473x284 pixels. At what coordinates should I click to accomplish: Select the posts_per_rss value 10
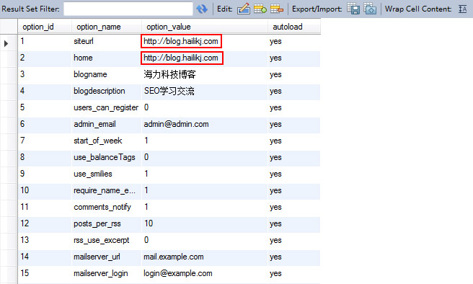point(149,223)
